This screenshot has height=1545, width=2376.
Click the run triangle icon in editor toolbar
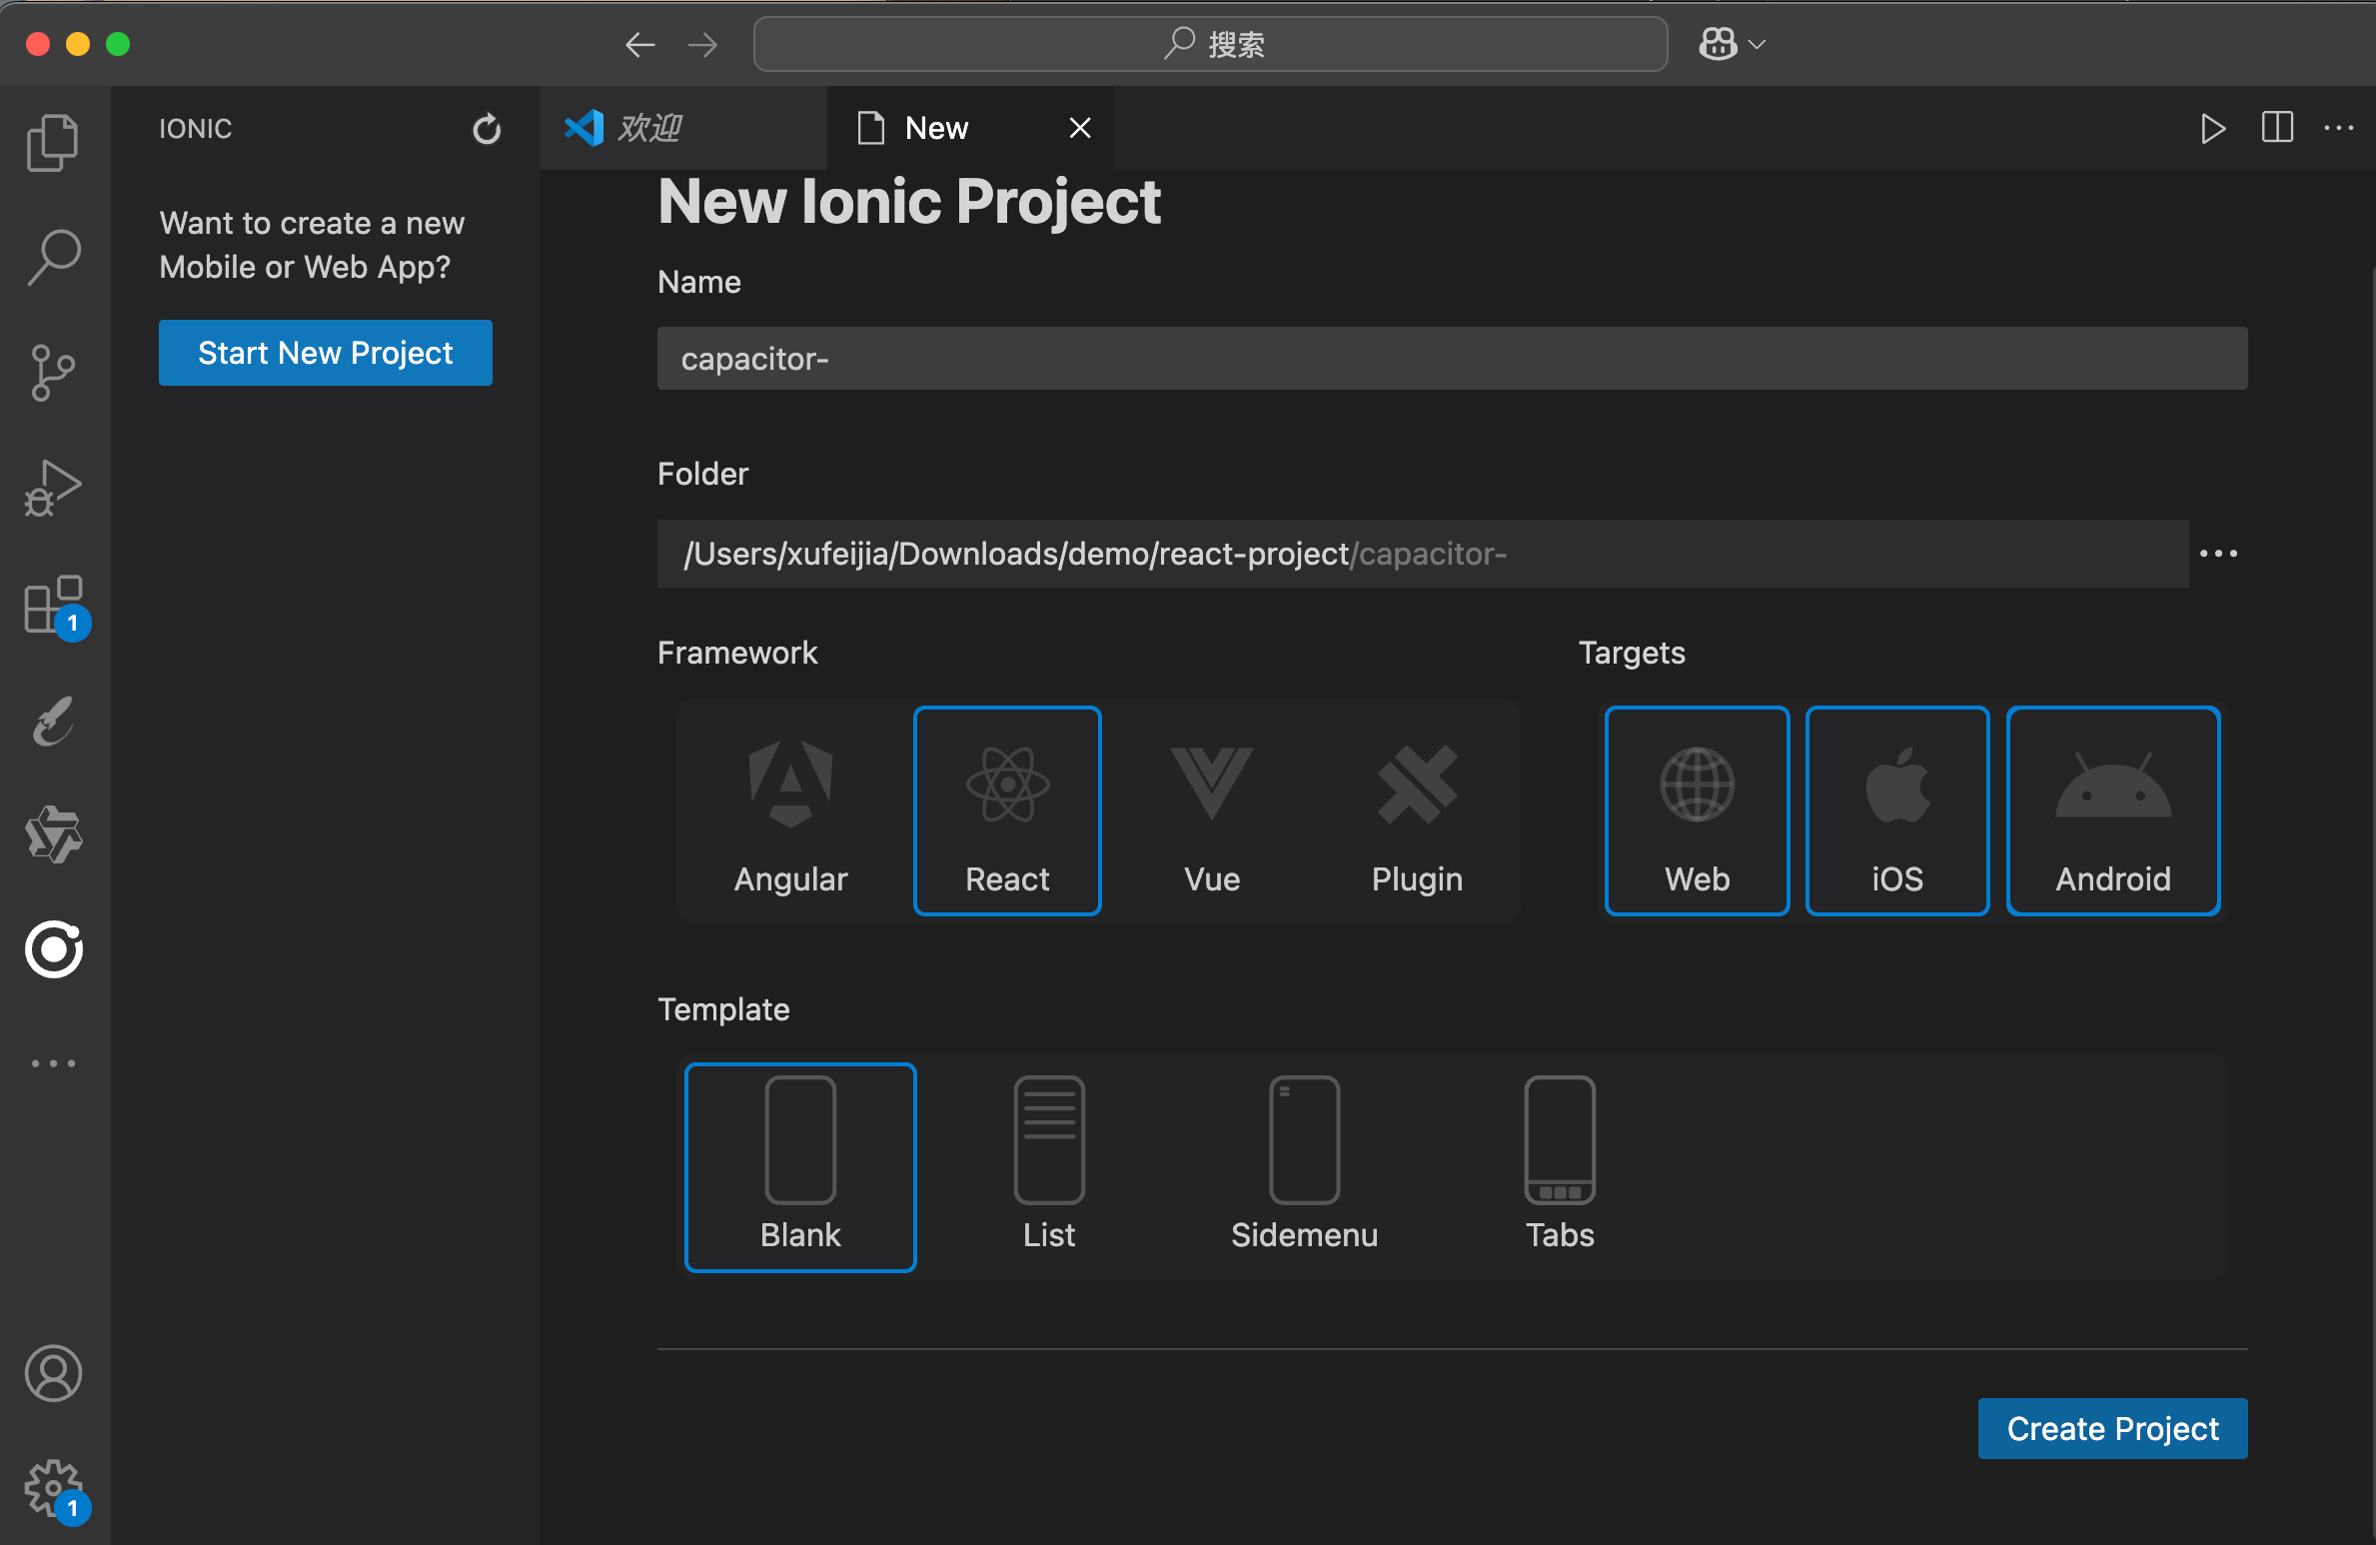tap(2212, 129)
